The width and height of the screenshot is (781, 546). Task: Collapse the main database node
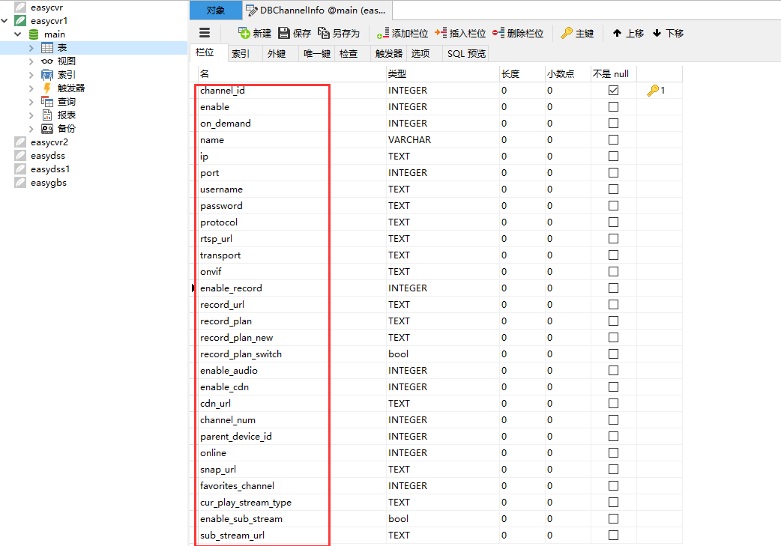[x=18, y=34]
